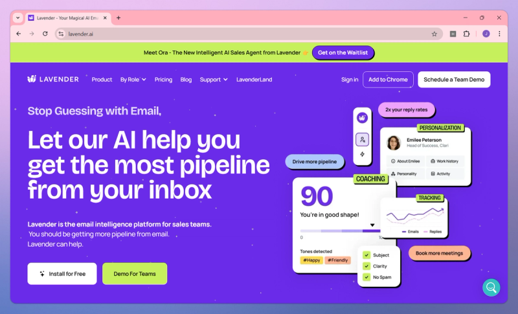Toggle the Subject checkbox
The width and height of the screenshot is (518, 314).
(366, 255)
